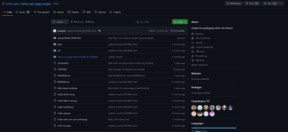Click the Notifications button
Screen dimensions: 288x132
pos(234,3)
